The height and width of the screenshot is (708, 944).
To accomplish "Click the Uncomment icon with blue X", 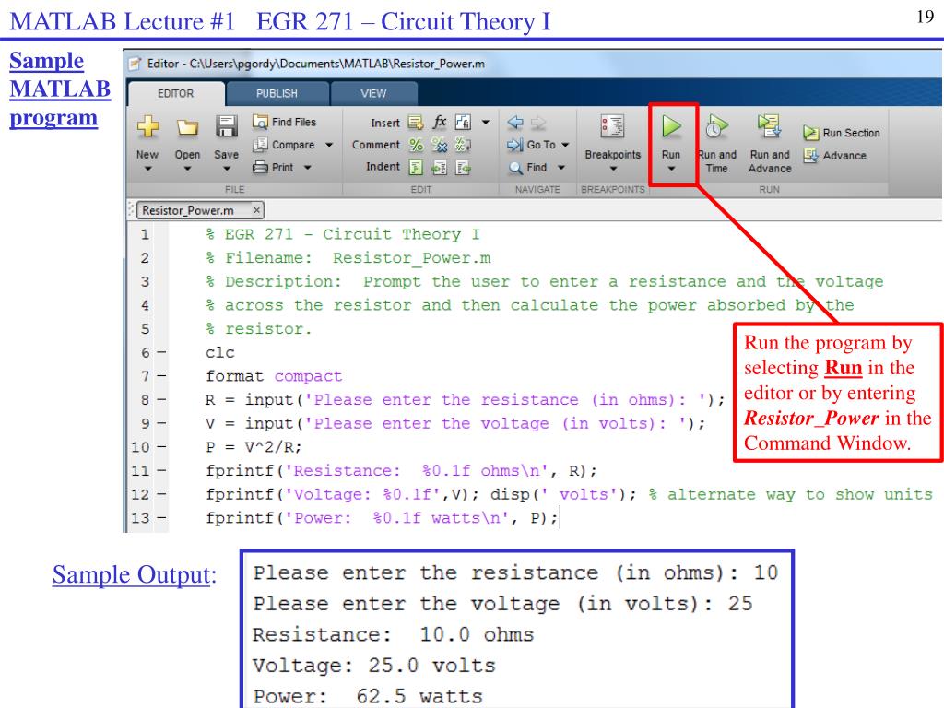I will click(440, 145).
